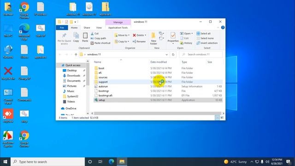Click Edit in Open group
295x166 pixels.
coord(184,38)
